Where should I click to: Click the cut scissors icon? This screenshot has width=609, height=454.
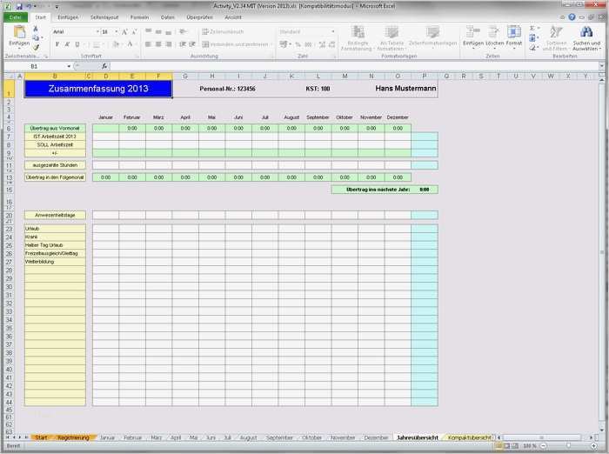tap(36, 29)
